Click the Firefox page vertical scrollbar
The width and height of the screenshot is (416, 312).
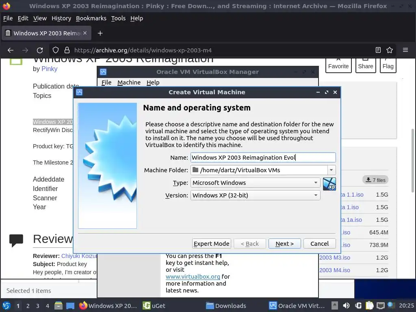click(x=413, y=160)
